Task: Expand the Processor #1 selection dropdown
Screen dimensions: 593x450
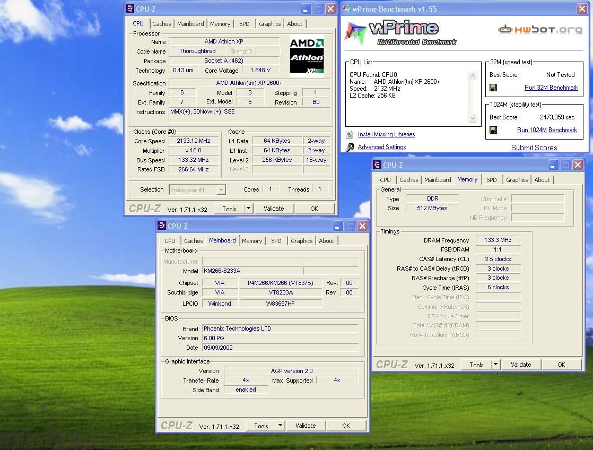Action: (222, 189)
